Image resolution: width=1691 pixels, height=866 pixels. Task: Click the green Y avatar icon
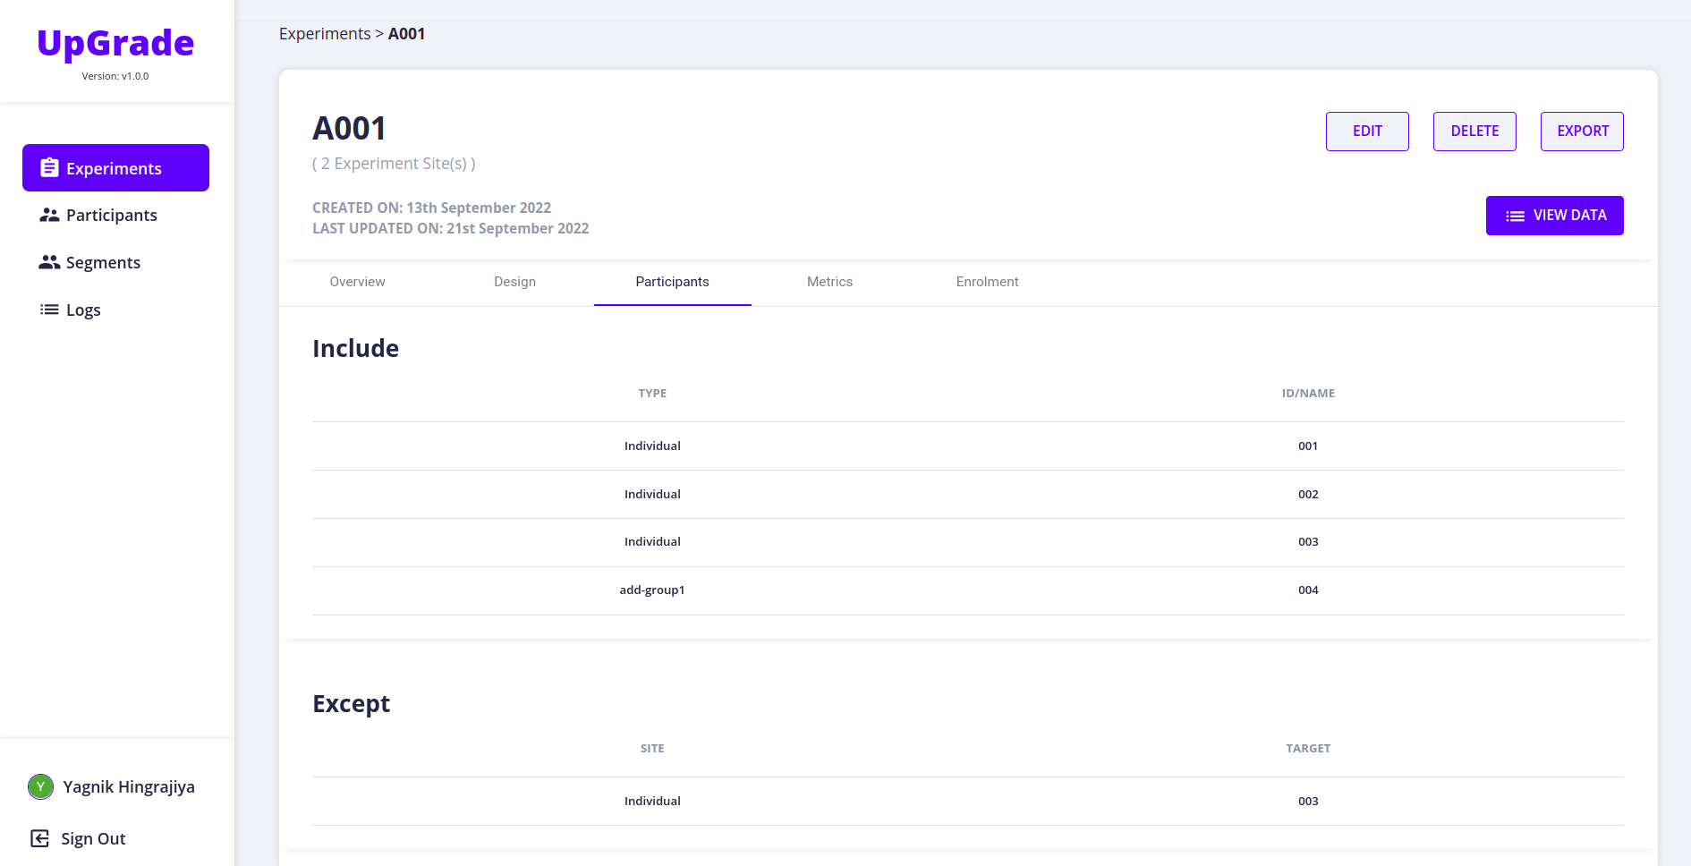[x=40, y=786]
